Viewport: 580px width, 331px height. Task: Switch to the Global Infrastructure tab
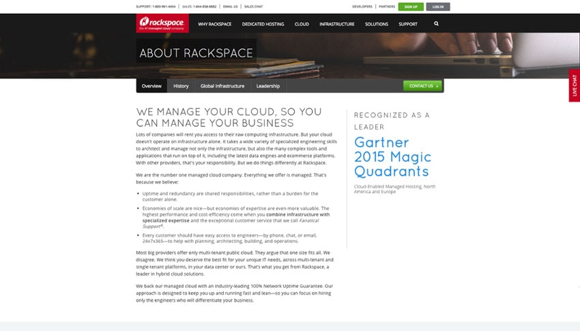click(222, 86)
